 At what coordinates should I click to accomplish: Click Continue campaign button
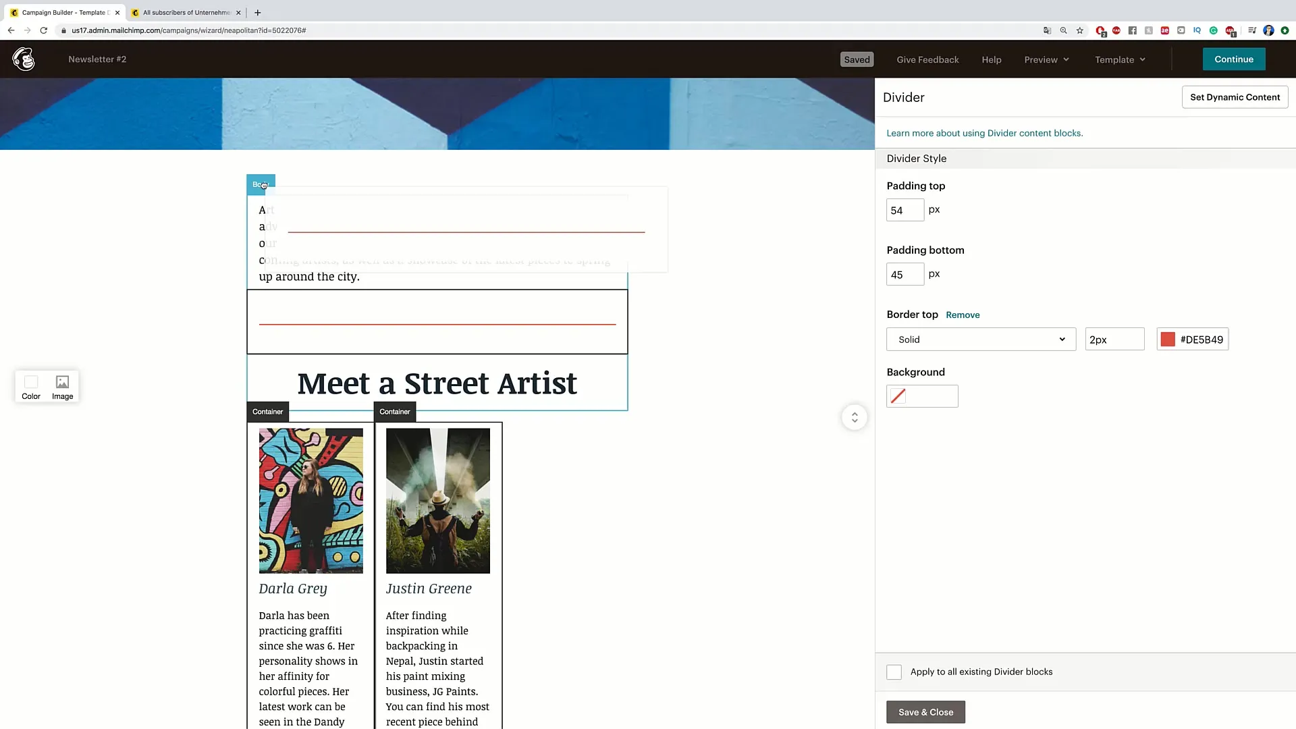click(1234, 59)
